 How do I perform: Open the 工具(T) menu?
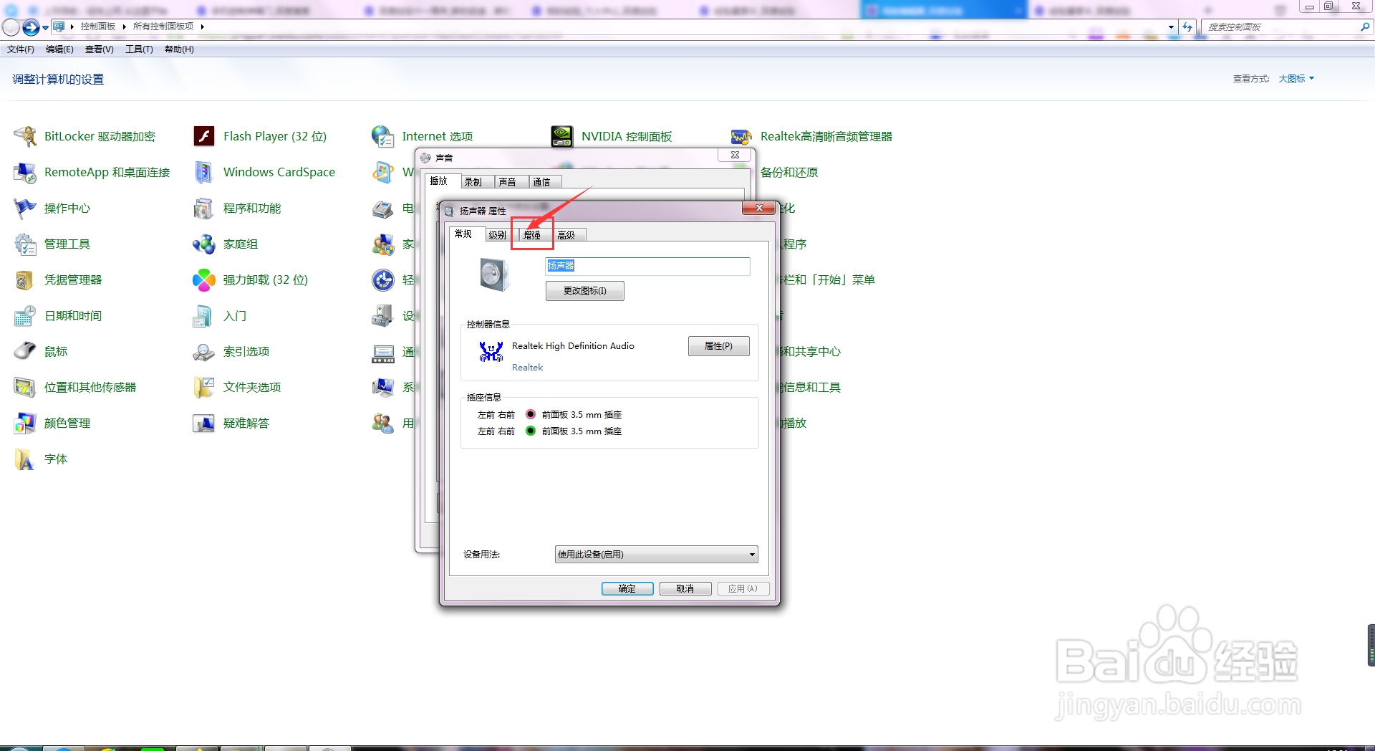tap(139, 49)
